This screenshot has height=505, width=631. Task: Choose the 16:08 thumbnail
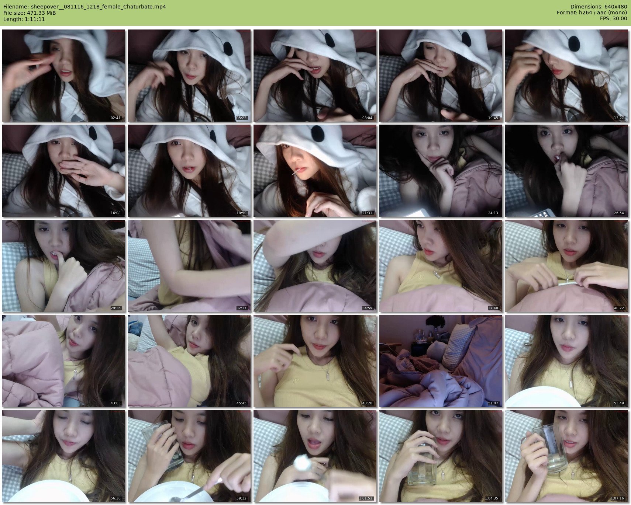coord(63,171)
